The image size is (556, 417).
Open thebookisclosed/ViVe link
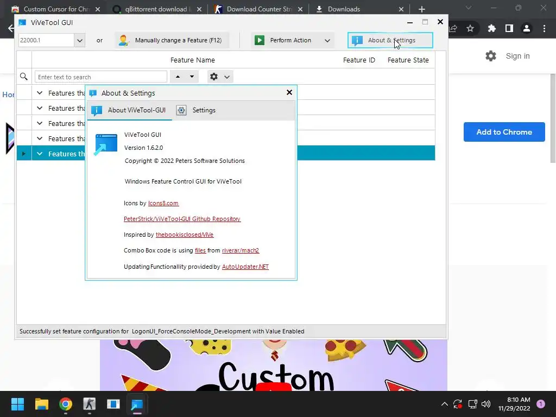185,235
